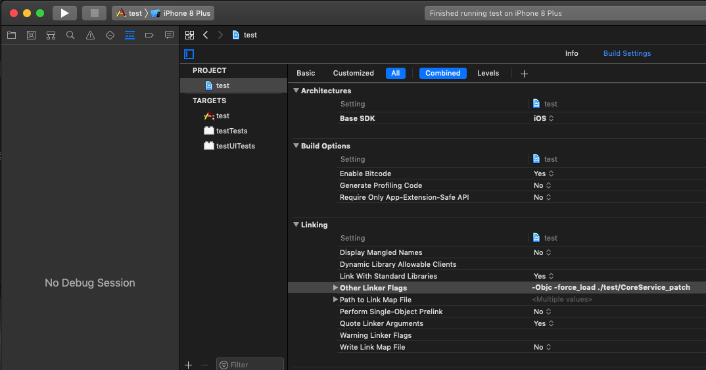
Task: Collapse the Architectures section
Action: pos(296,91)
